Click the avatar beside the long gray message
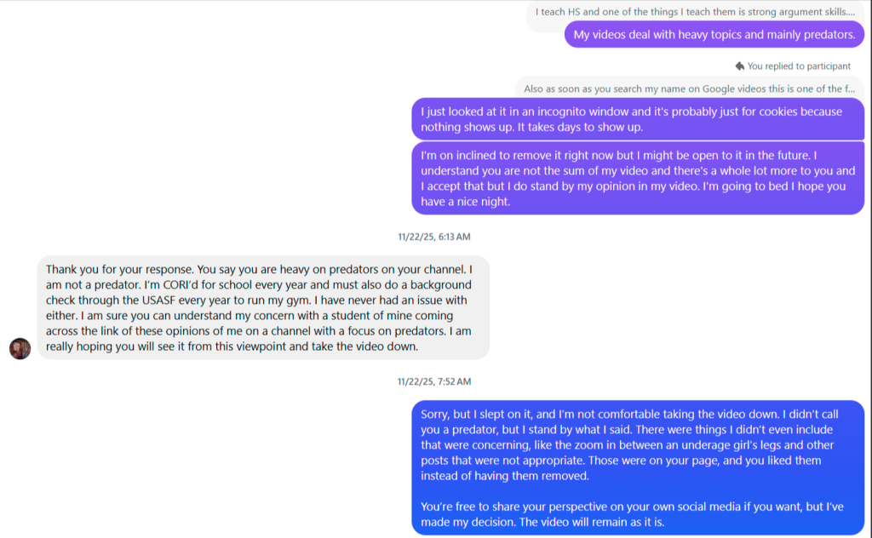 pyautogui.click(x=19, y=348)
